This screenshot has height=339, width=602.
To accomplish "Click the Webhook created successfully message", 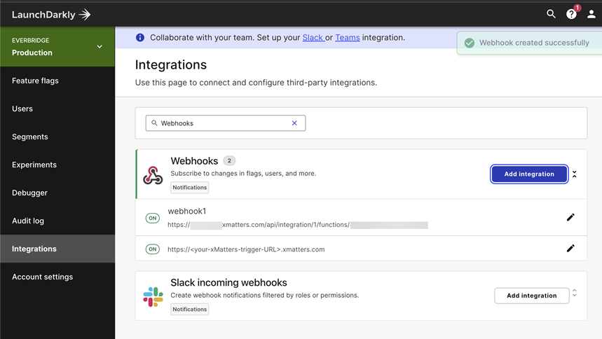I will click(534, 43).
